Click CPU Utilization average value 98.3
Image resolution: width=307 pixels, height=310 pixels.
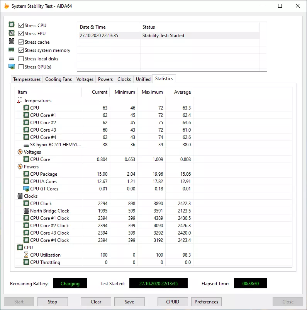click(187, 255)
